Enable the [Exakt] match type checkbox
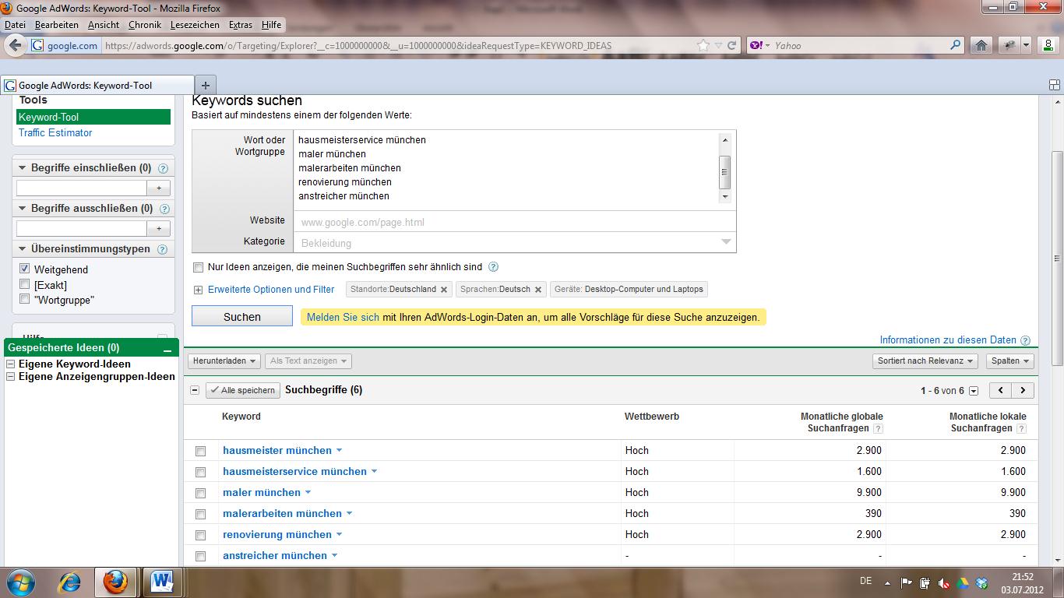This screenshot has width=1064, height=598. point(25,284)
